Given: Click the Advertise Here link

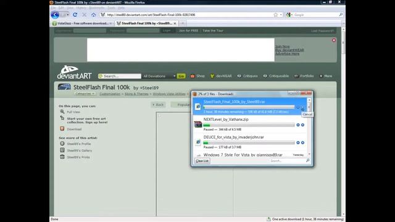Looking at the screenshot, I should (287, 54).
